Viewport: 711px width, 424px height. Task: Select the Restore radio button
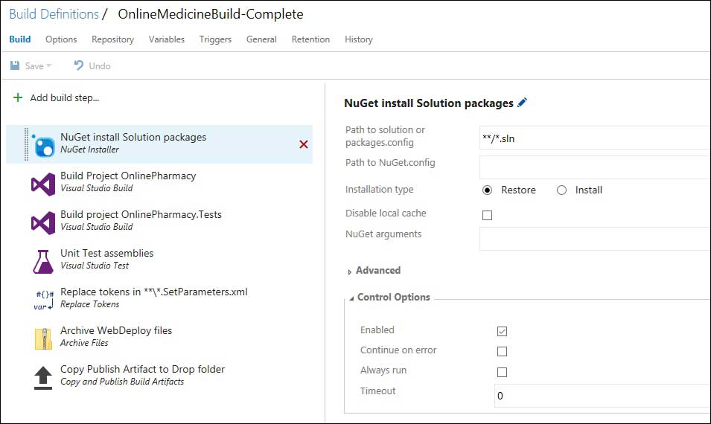488,190
